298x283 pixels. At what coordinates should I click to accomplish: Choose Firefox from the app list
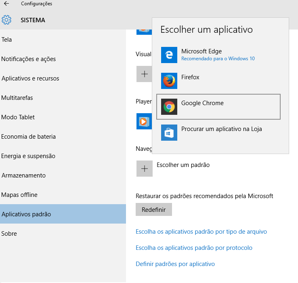[x=218, y=81]
